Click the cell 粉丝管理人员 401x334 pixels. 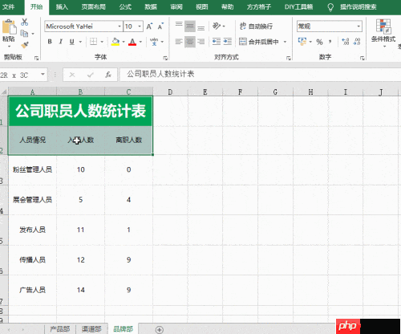pyautogui.click(x=32, y=169)
